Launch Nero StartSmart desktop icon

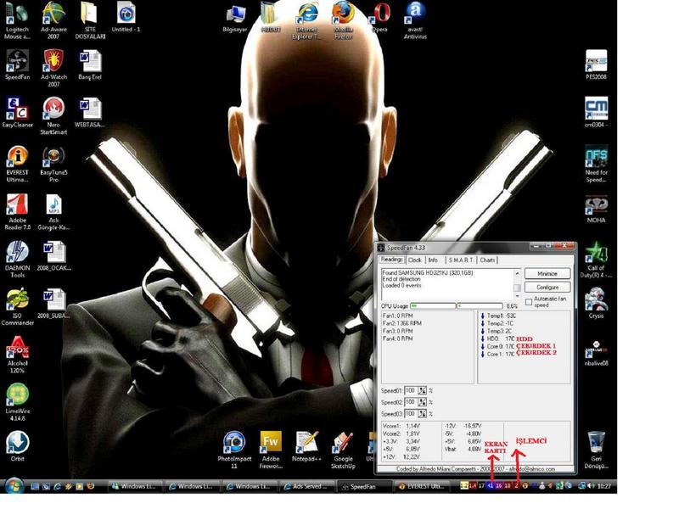pyautogui.click(x=53, y=115)
